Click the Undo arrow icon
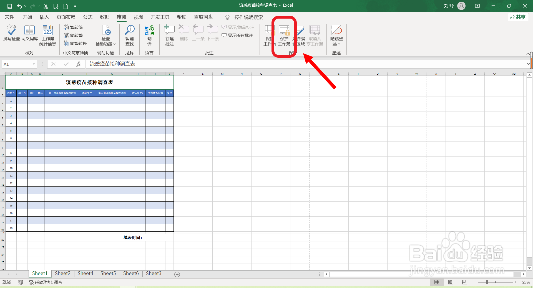This screenshot has width=533, height=288. tap(19, 6)
